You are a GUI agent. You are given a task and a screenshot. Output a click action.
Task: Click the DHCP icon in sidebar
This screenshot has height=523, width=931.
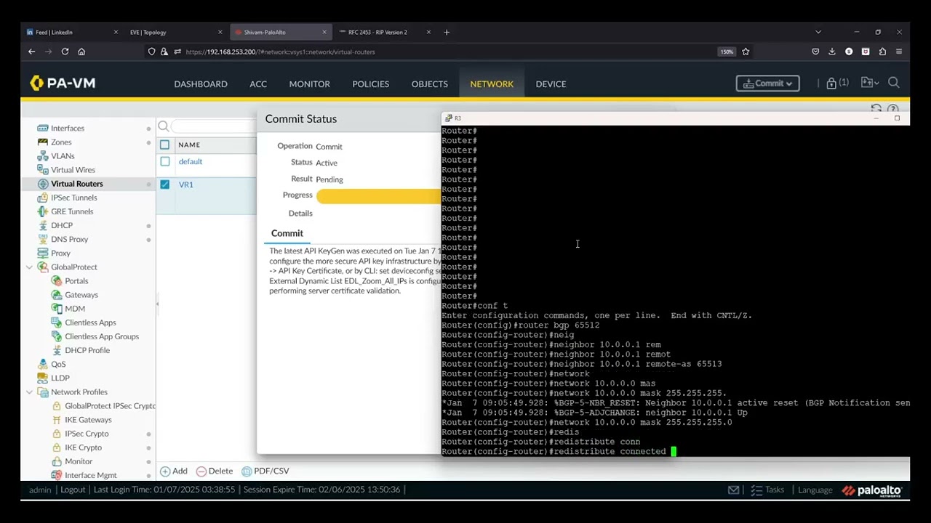pos(43,225)
